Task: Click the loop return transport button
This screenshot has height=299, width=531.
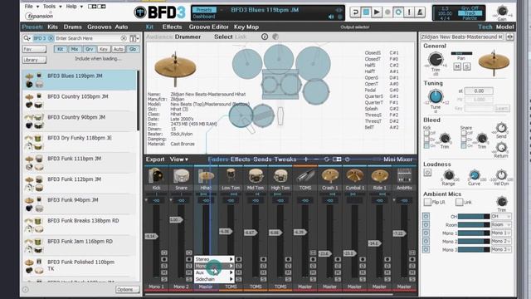Action: pos(355,12)
